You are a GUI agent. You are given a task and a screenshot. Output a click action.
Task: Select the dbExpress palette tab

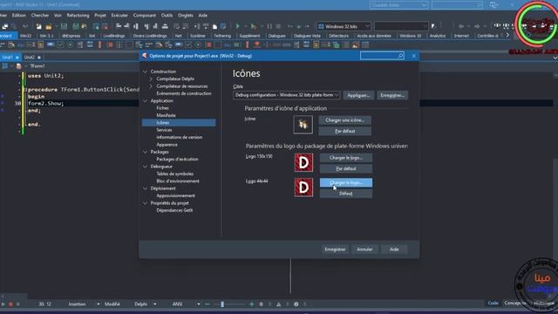coord(71,36)
